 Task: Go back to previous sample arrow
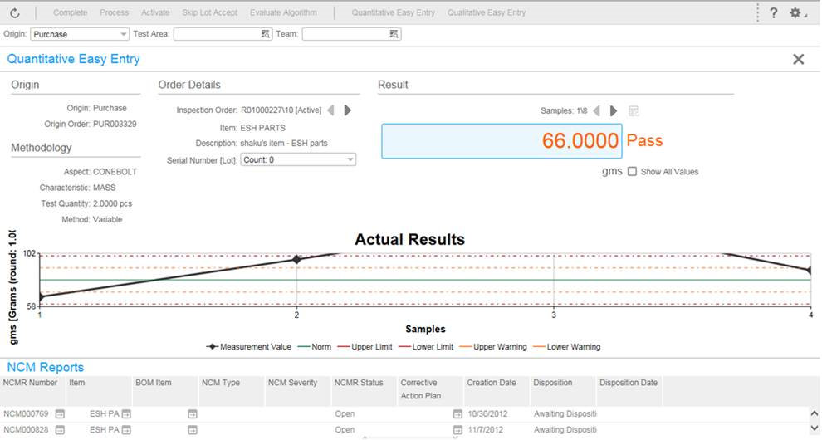click(596, 111)
